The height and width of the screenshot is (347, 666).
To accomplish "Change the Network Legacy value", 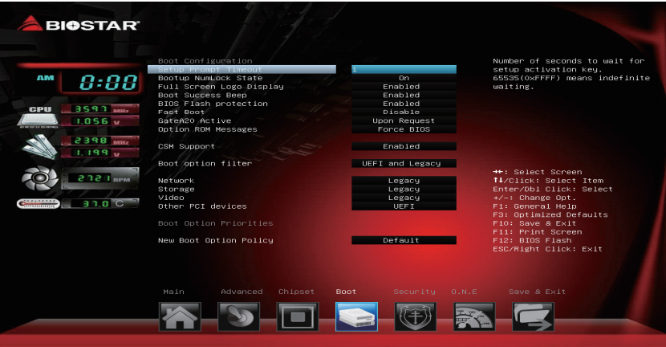I will tap(404, 180).
